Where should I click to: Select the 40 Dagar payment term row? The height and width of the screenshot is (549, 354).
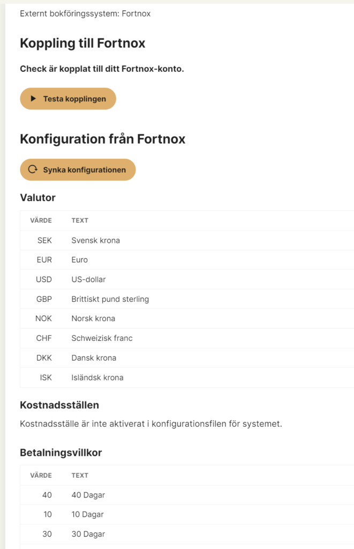187,495
